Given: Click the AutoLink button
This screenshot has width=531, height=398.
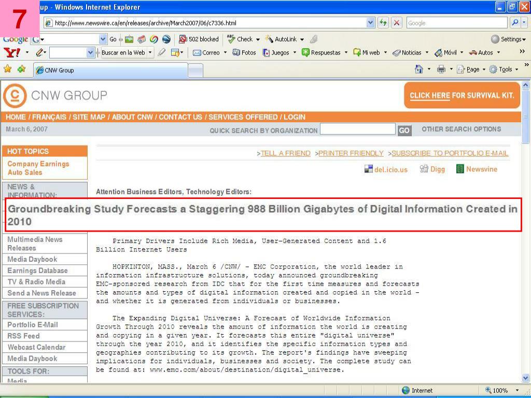Looking at the screenshot, I should (281, 39).
